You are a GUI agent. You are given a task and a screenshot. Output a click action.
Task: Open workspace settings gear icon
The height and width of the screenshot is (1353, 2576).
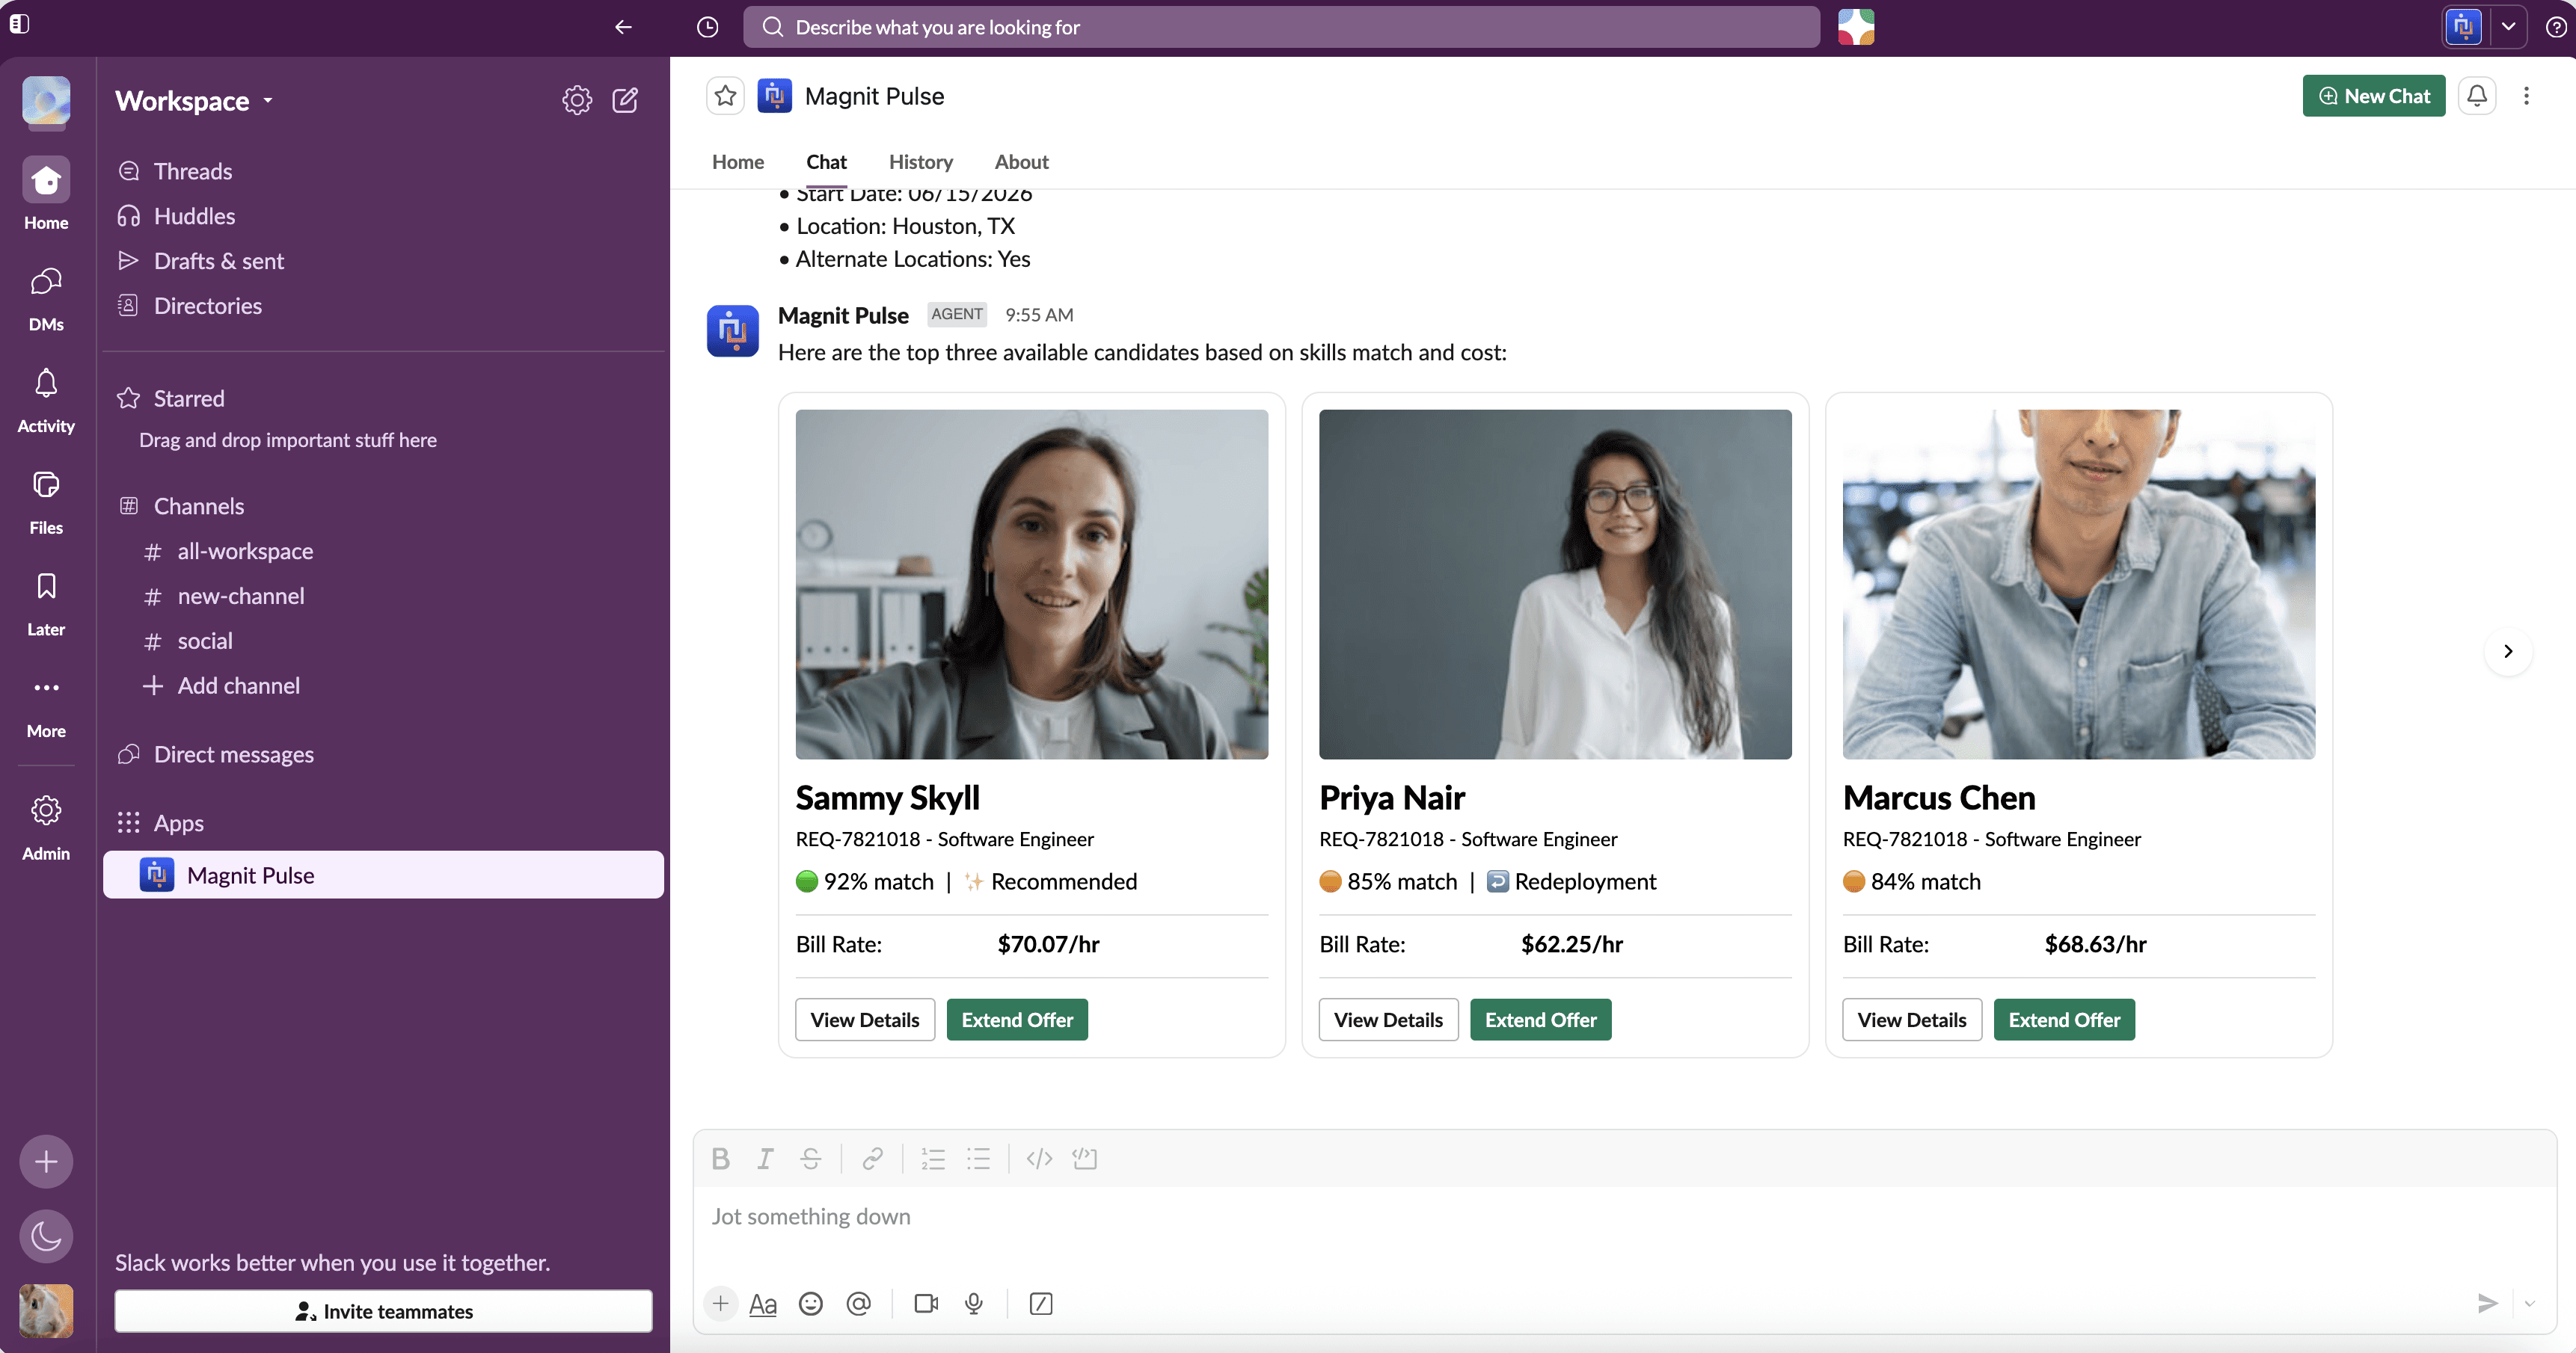pos(577,100)
